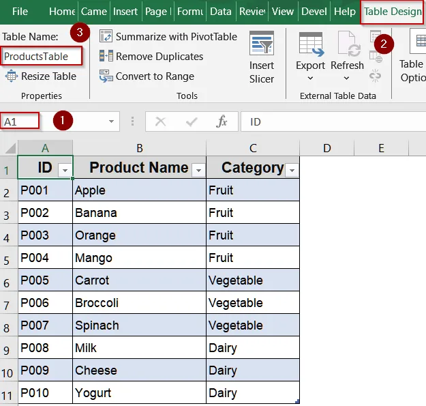
Task: Click the Resize Table label
Action: pyautogui.click(x=48, y=76)
